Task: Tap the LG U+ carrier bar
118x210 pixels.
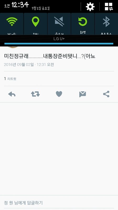Action: tap(59, 39)
